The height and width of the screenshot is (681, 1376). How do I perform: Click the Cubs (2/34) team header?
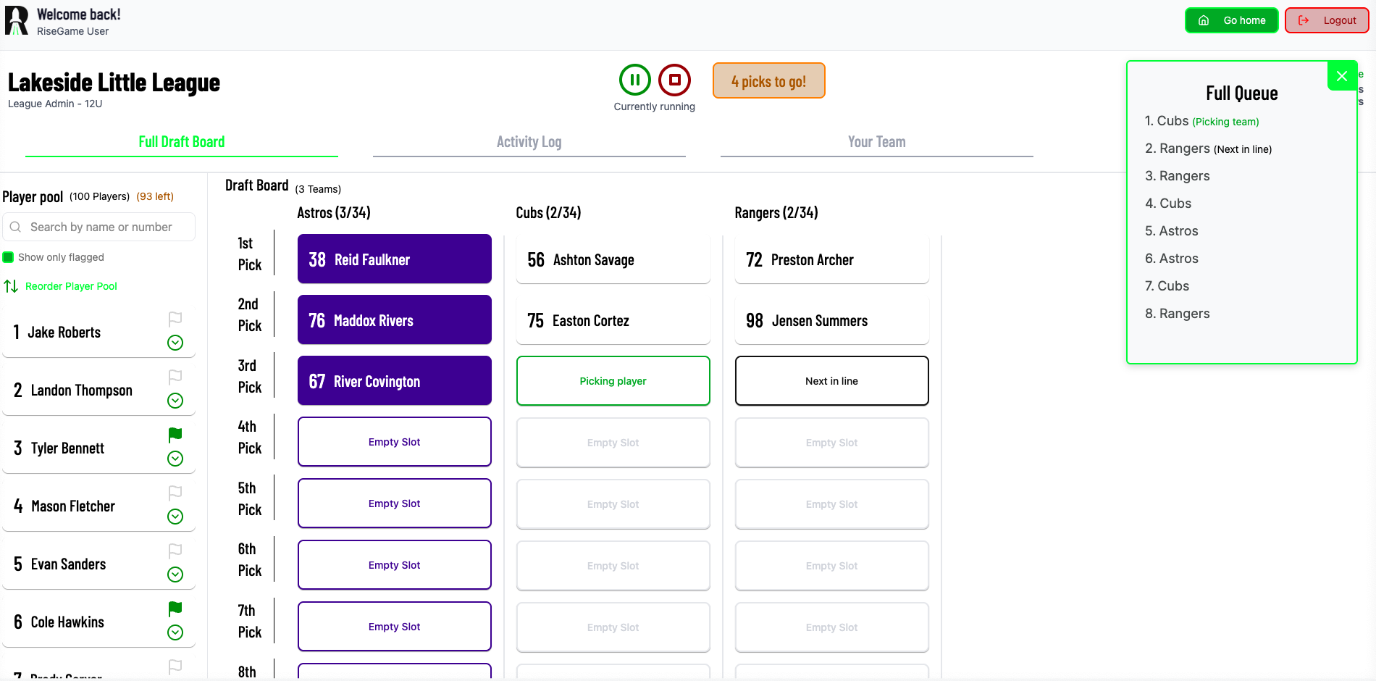click(548, 213)
